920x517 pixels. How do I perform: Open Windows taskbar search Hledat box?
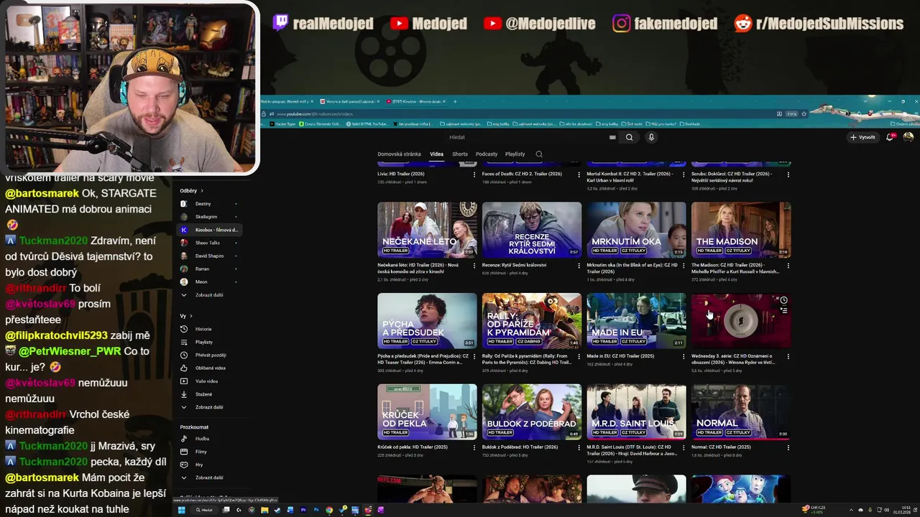point(204,510)
